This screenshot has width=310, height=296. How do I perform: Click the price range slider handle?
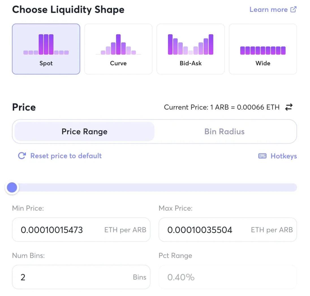pos(12,187)
